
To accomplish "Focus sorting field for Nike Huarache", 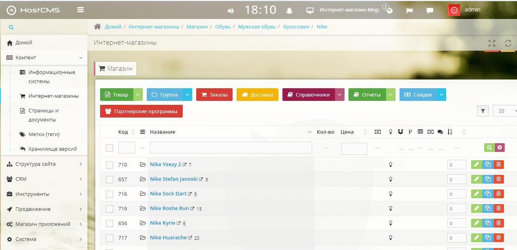I will pyautogui.click(x=457, y=238).
